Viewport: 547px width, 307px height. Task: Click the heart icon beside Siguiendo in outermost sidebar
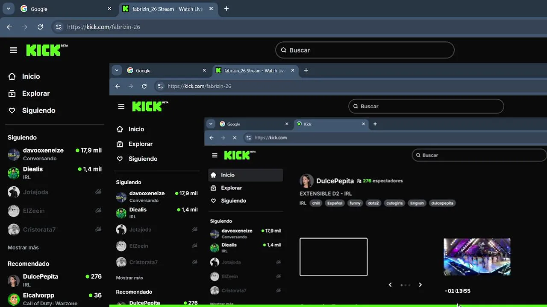pyautogui.click(x=12, y=110)
